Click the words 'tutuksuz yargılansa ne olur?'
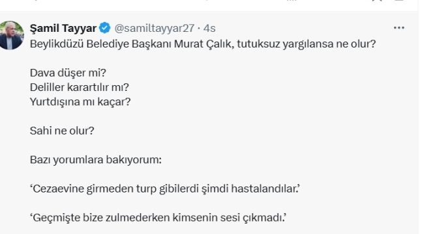 click(x=307, y=44)
